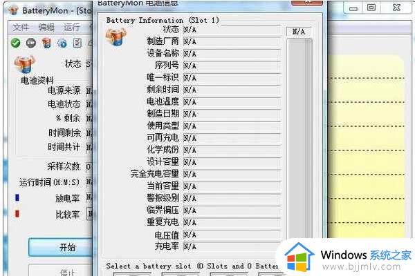415x276 pixels.
Task: Click the 制造厂商 value field
Action: pos(232,41)
